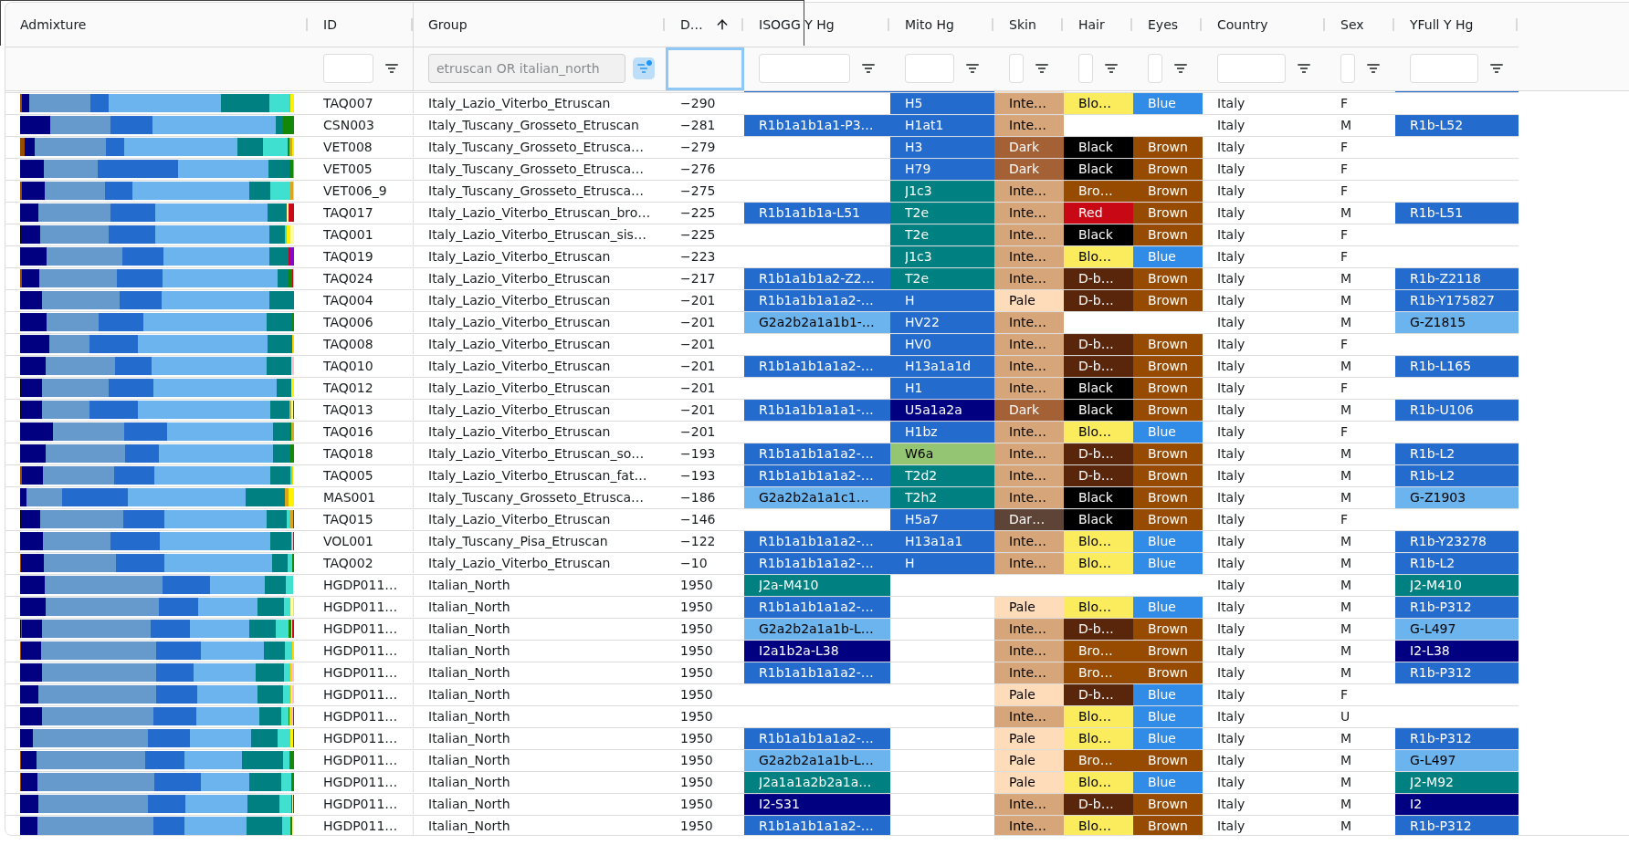This screenshot has width=1629, height=855.
Task: Click the Red hair cell of TAQ017
Action: click(1098, 213)
